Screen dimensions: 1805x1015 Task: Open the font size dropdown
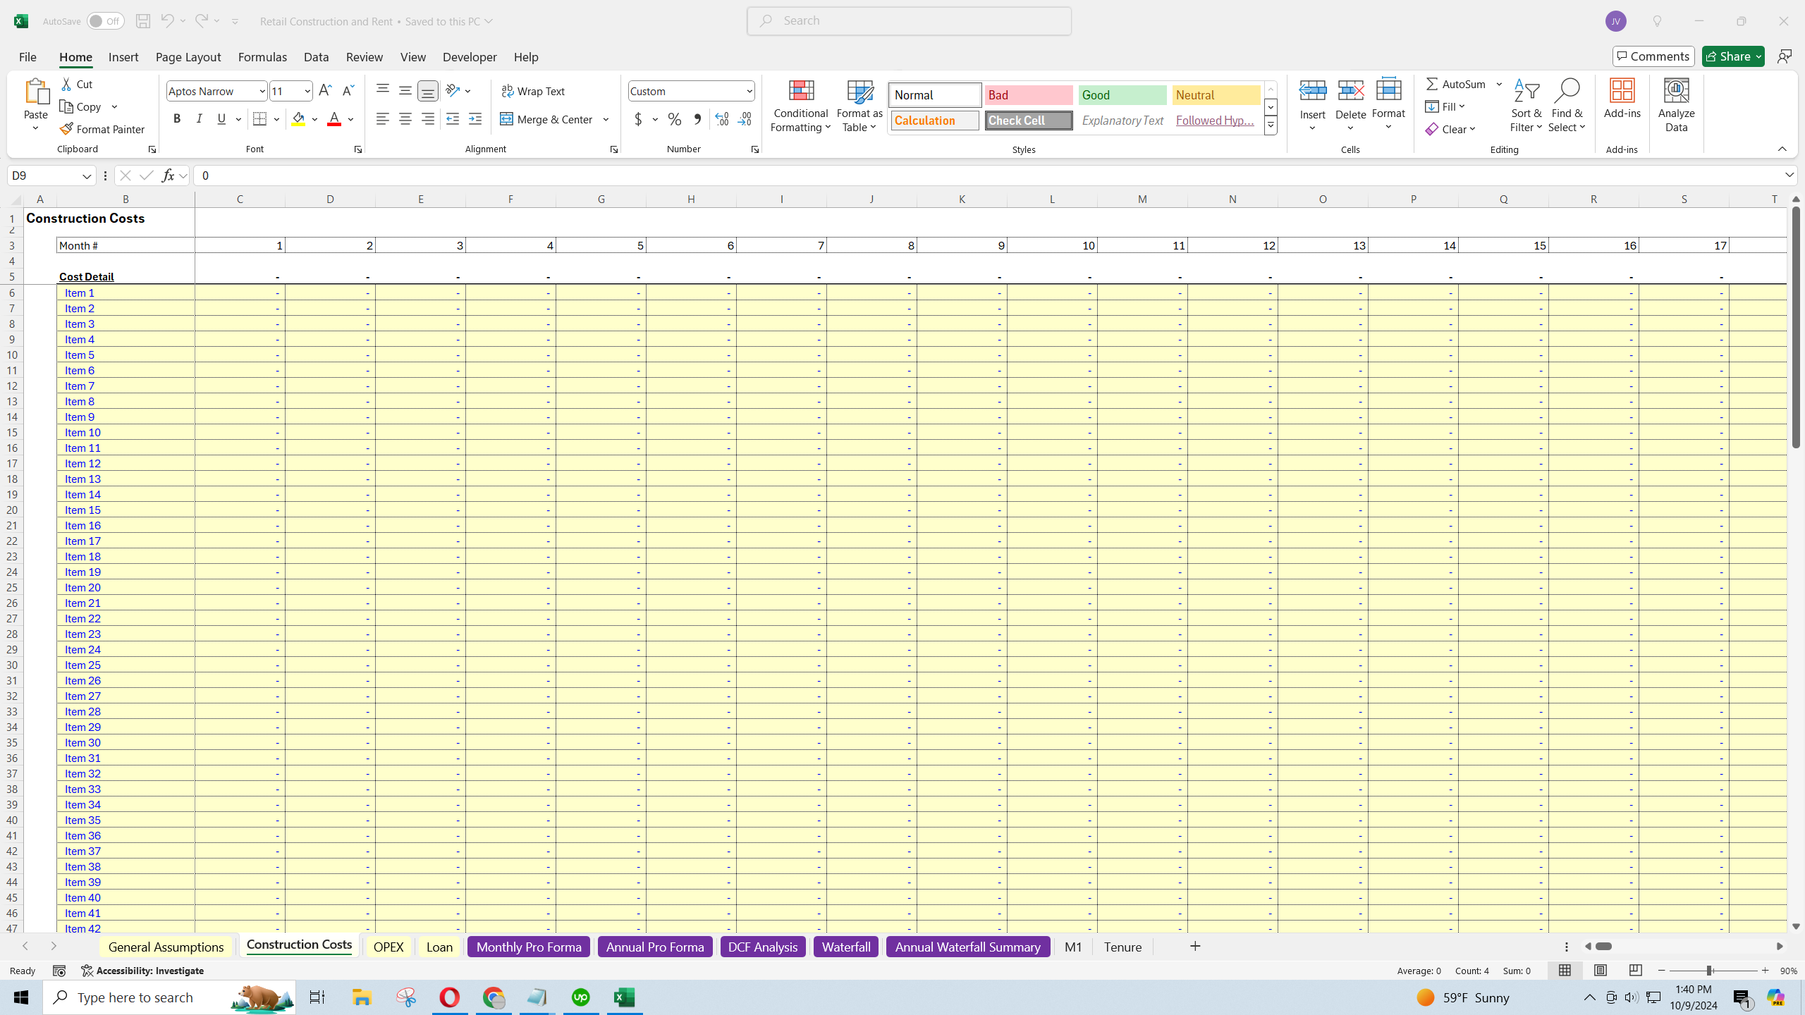(307, 91)
